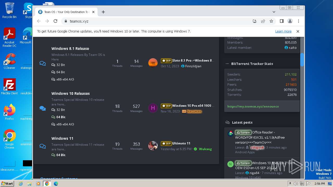Viewport: 333px width, 187px height.
Task: Click the purple H avatar
Action: [153, 108]
